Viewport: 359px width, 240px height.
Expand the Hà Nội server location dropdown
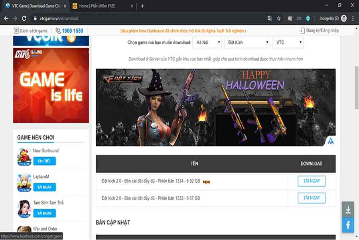(x=207, y=43)
